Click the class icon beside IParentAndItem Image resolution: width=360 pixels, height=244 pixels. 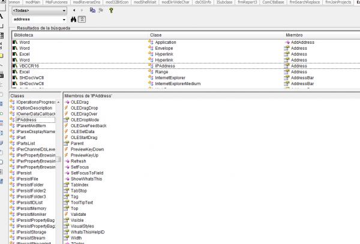(x=13, y=126)
